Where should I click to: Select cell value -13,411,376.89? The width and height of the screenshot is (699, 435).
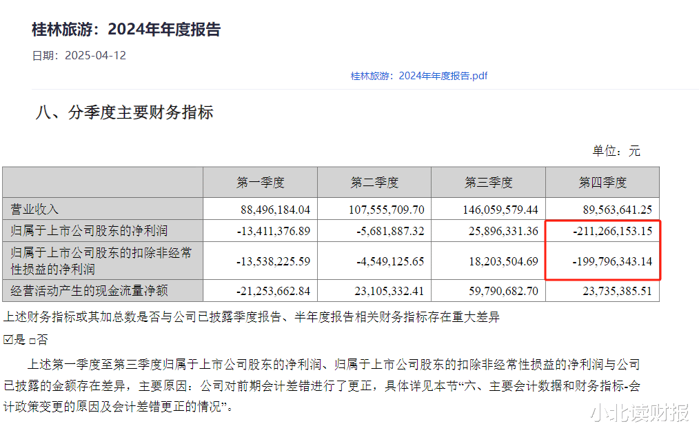point(274,231)
